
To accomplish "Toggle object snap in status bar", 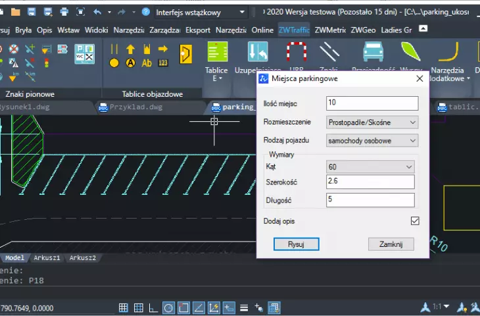I will [x=183, y=307].
